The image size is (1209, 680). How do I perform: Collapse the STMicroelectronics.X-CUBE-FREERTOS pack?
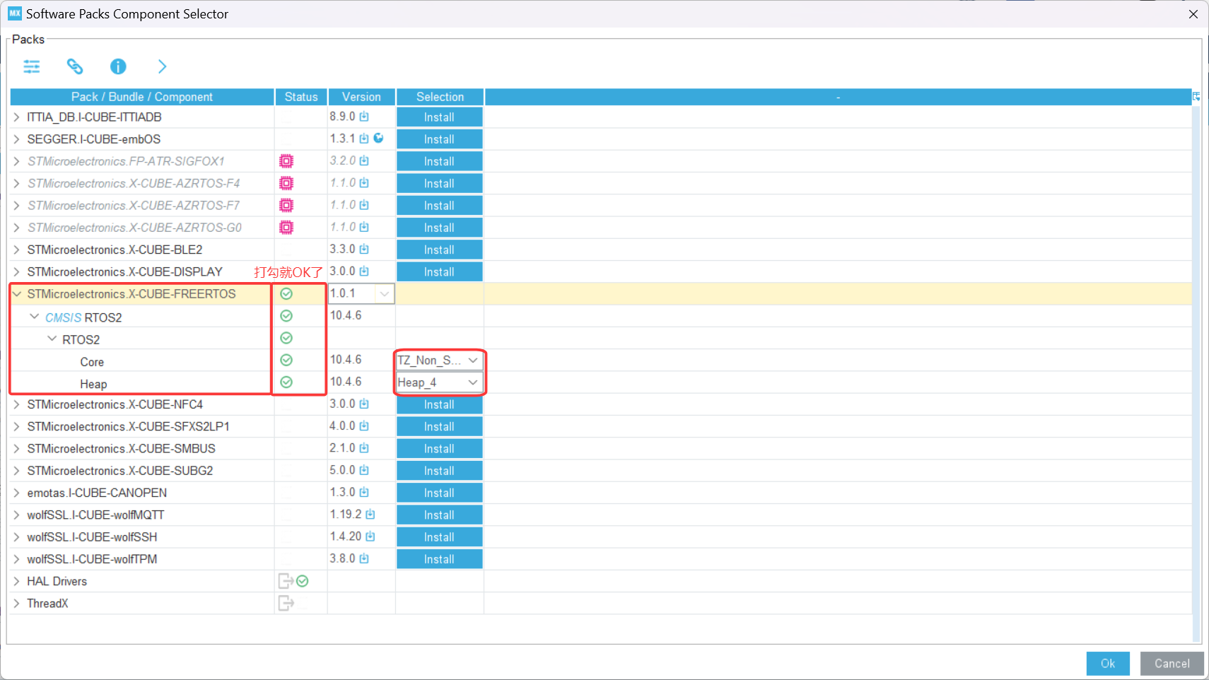click(17, 294)
